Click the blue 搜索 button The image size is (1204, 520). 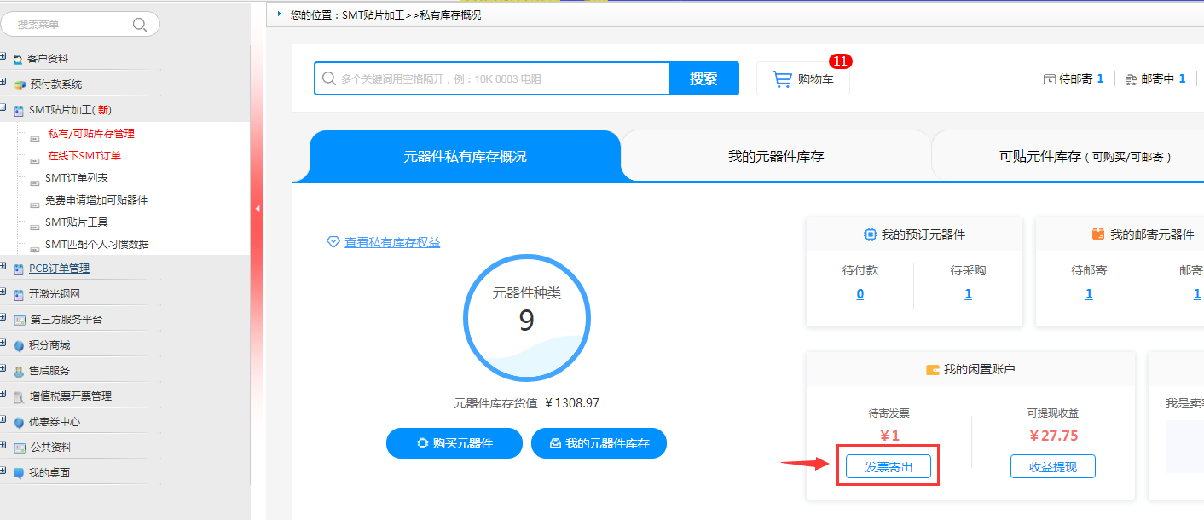703,79
